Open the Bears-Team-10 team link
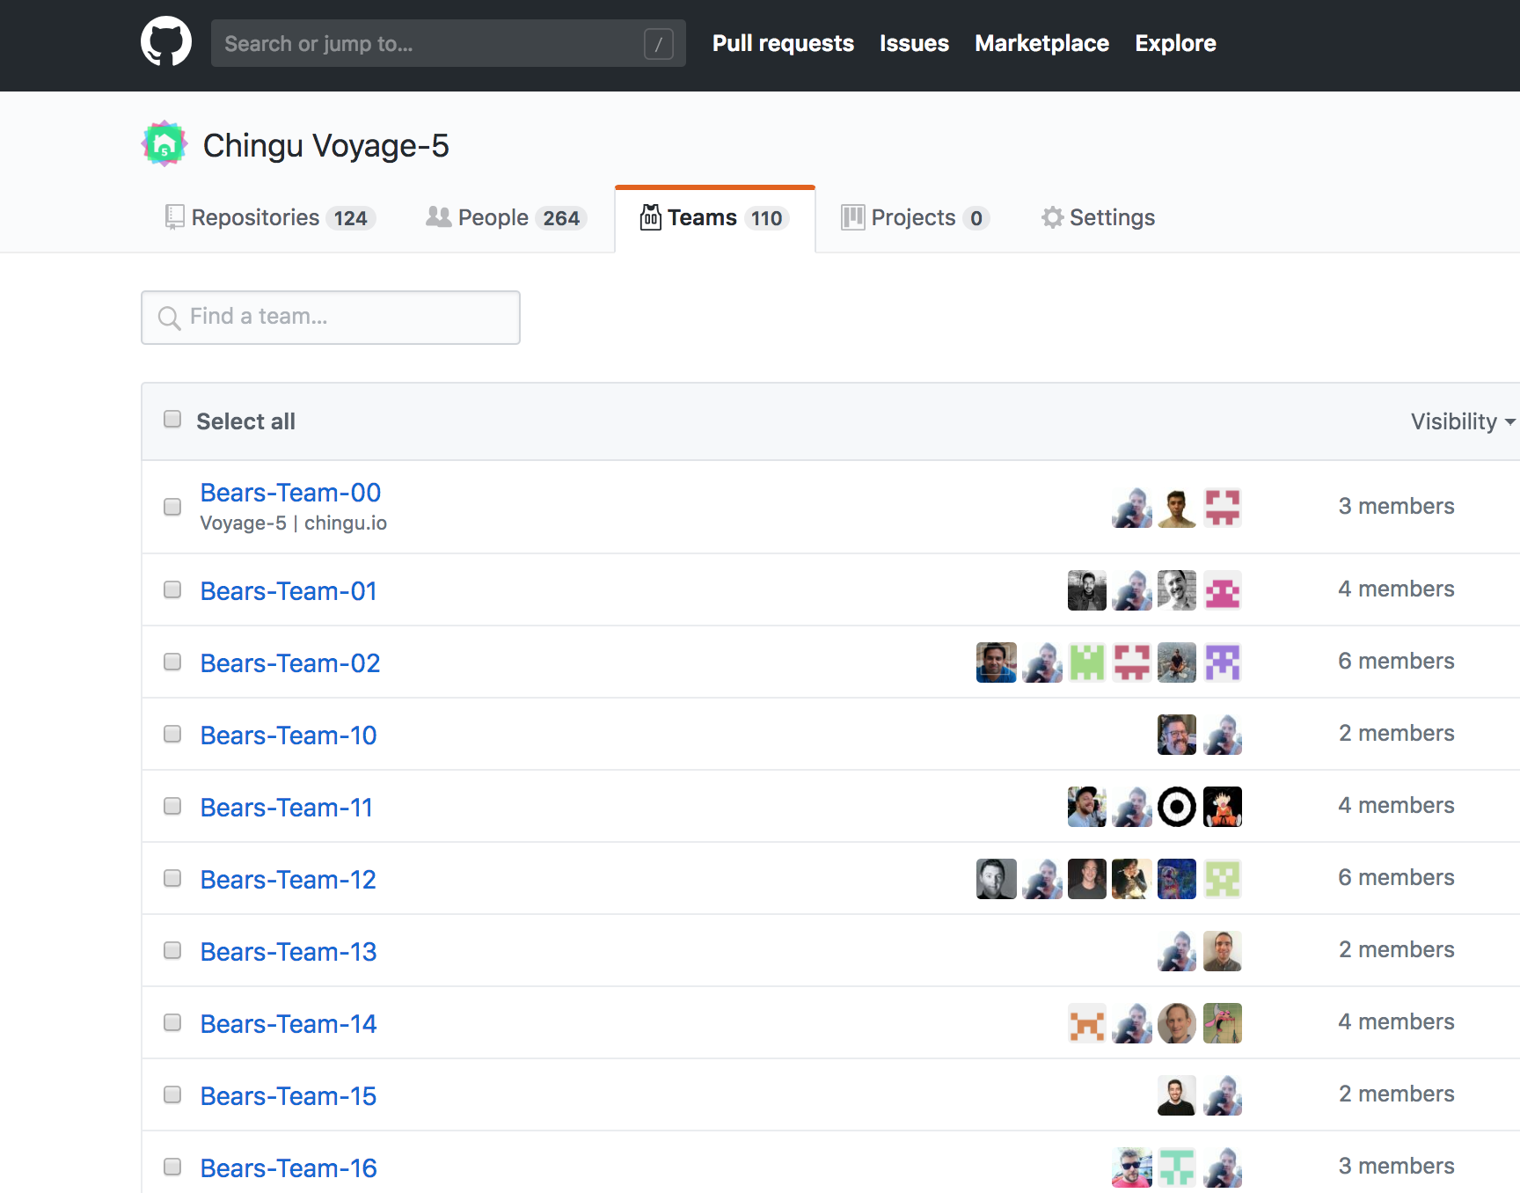This screenshot has width=1520, height=1193. tap(289, 736)
